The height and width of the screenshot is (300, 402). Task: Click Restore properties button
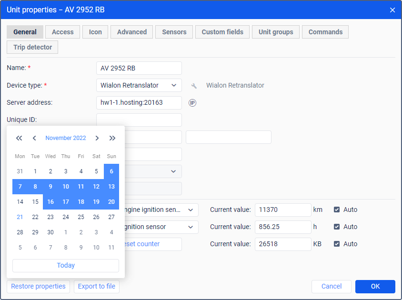click(x=38, y=286)
